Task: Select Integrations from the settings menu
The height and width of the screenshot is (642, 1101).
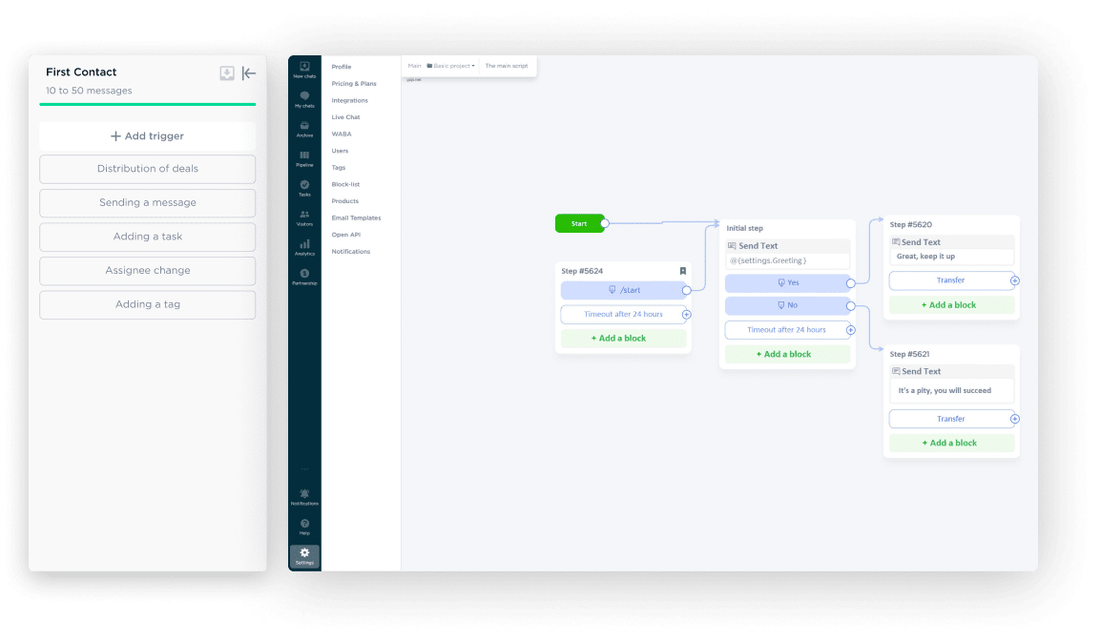Action: coord(349,100)
